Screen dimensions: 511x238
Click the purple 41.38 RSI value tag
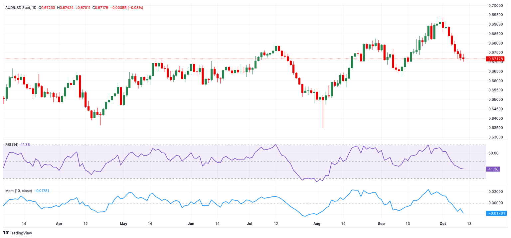pos(493,169)
